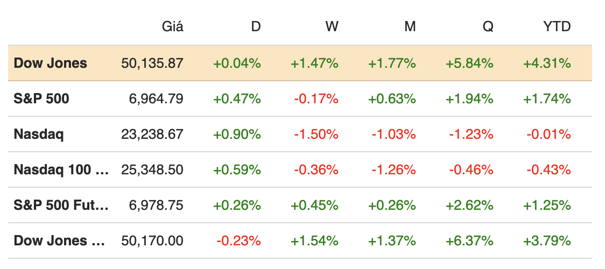Sort by the D daily change header
Screen dimensions: 605x269
tap(256, 26)
